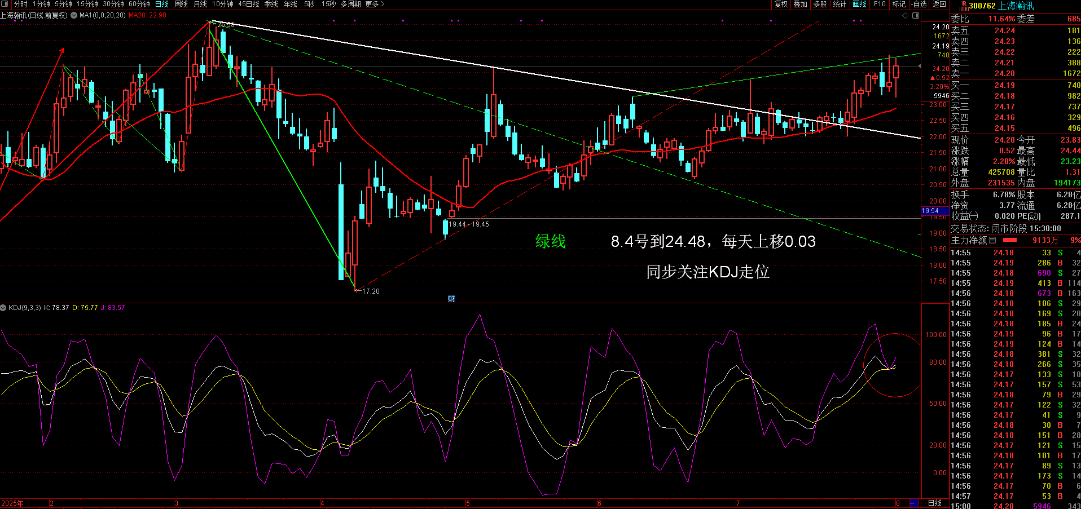Select the 10分钟 period
Screen dimensions: 1081x509
pos(222,4)
